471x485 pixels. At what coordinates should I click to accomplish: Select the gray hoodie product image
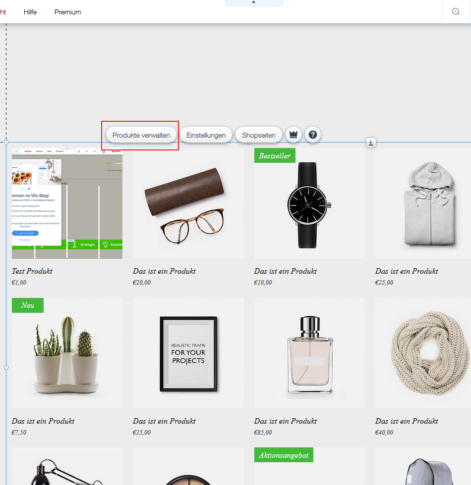[423, 203]
